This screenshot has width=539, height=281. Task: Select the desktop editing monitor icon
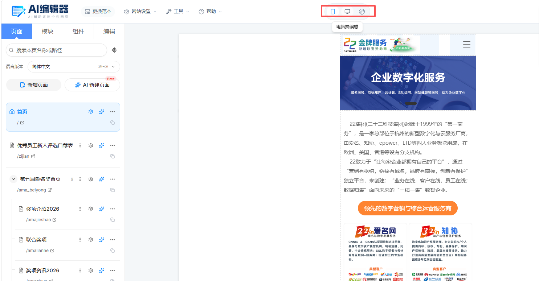pos(347,12)
